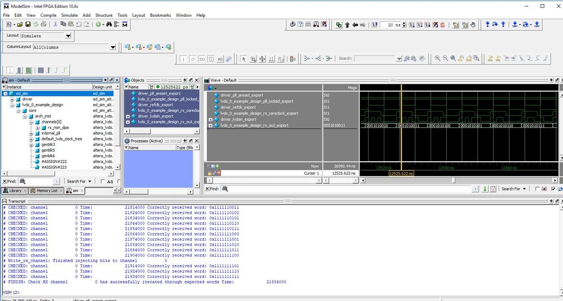Select the ed_sim instance row
This screenshot has height=301, width=563.
(59, 94)
